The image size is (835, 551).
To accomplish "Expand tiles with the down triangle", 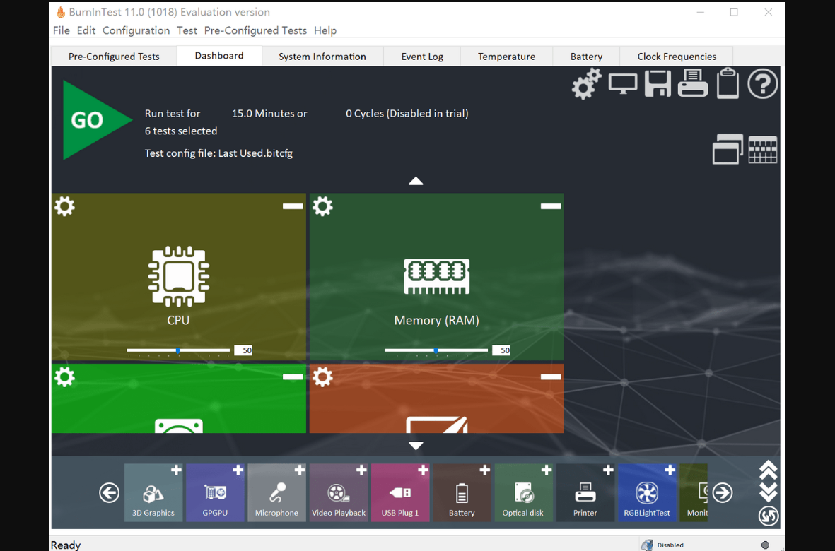I will tap(416, 446).
